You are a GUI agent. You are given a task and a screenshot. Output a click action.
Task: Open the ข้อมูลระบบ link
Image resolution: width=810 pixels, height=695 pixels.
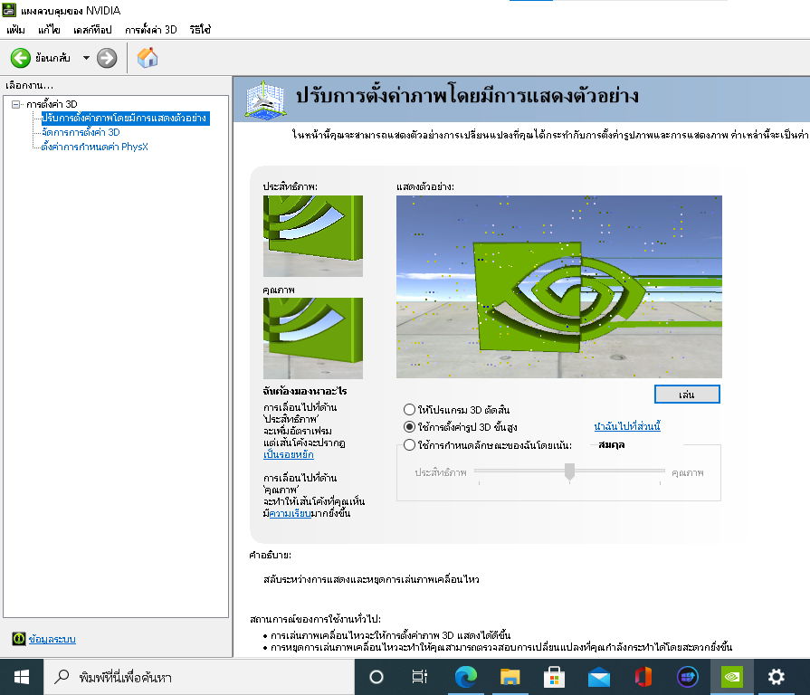52,639
